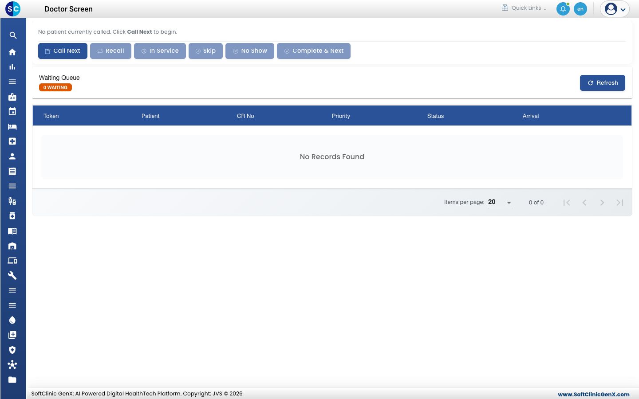The width and height of the screenshot is (639, 399).
Task: Open the shield icon in sidebar
Action: [12, 350]
